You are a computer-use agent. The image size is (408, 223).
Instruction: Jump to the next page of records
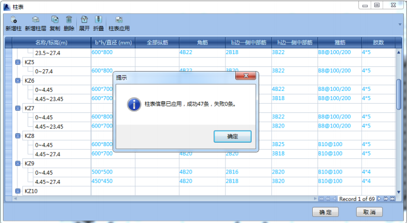tap(386, 199)
